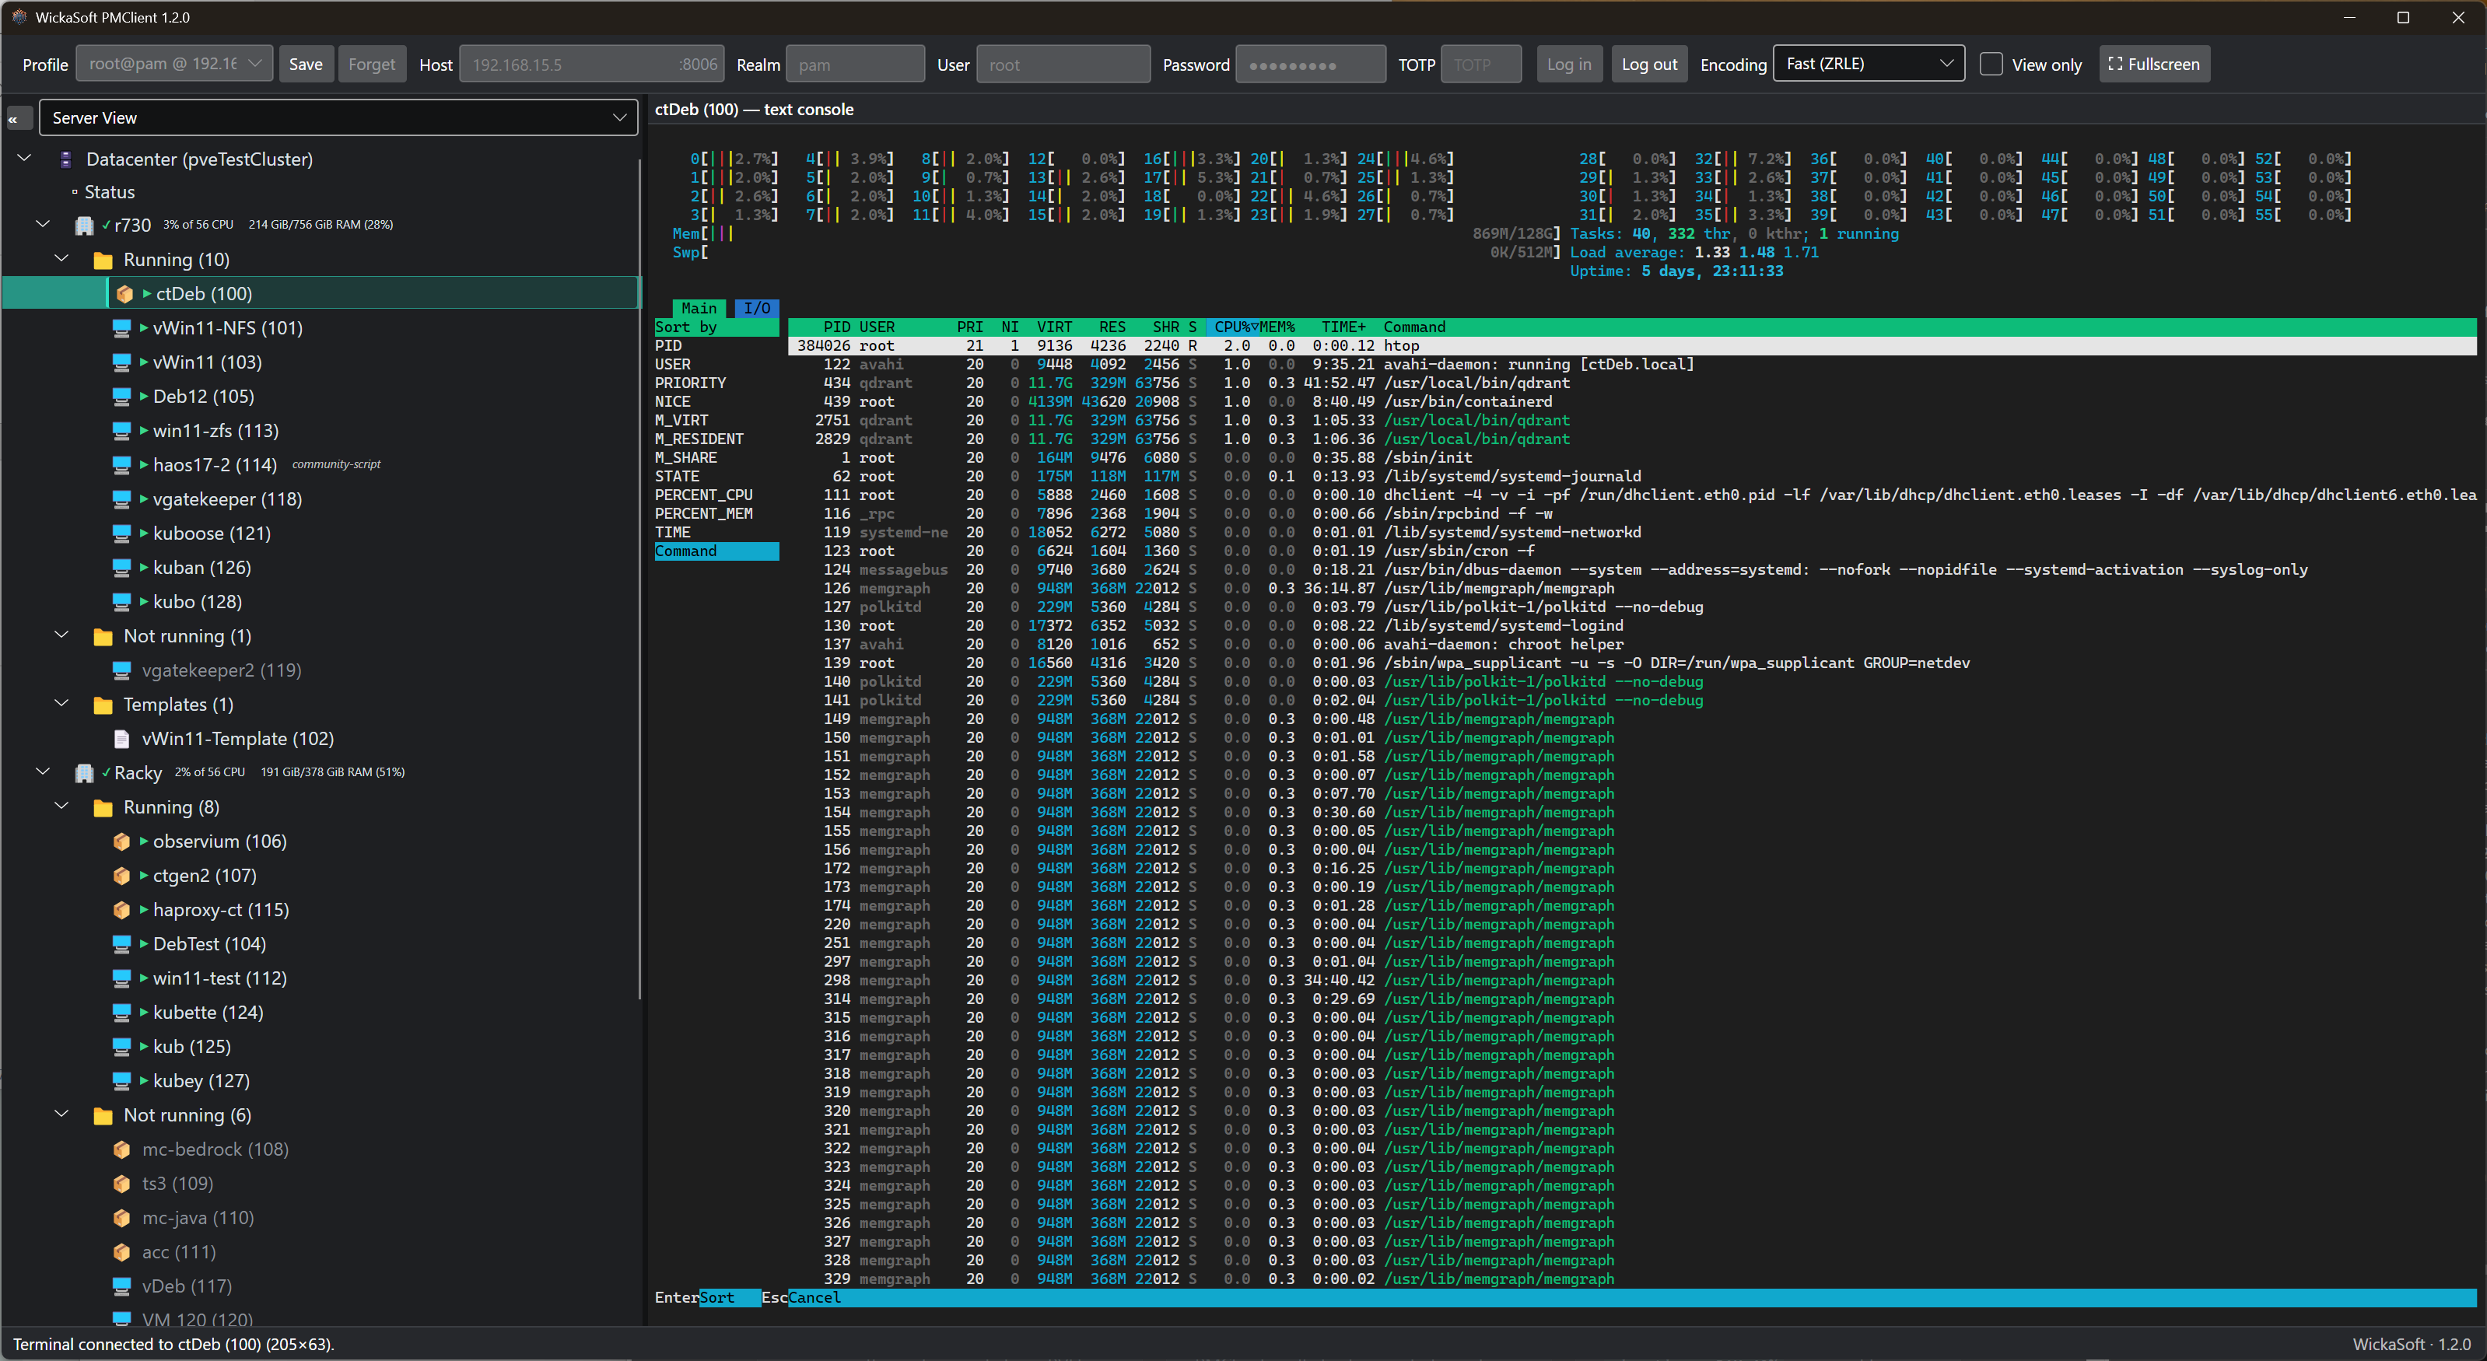Viewport: 2487px width, 1361px height.
Task: Click the User input field
Action: point(1063,64)
